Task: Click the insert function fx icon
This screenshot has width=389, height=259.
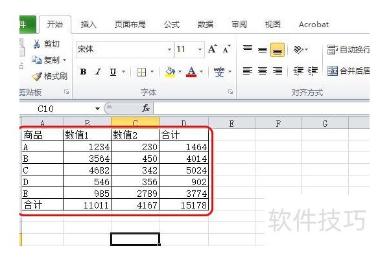Action: pos(146,108)
